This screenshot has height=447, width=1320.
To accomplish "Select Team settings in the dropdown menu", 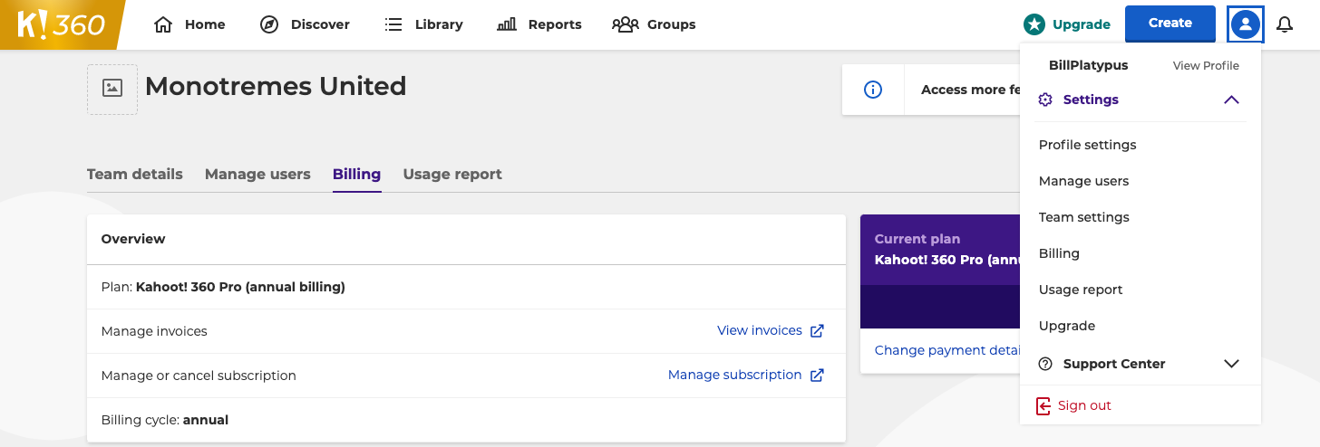I will 1083,217.
